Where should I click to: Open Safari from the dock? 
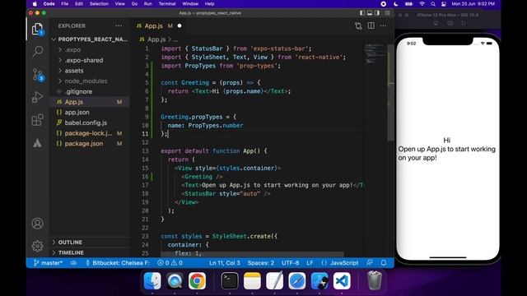coord(296,280)
